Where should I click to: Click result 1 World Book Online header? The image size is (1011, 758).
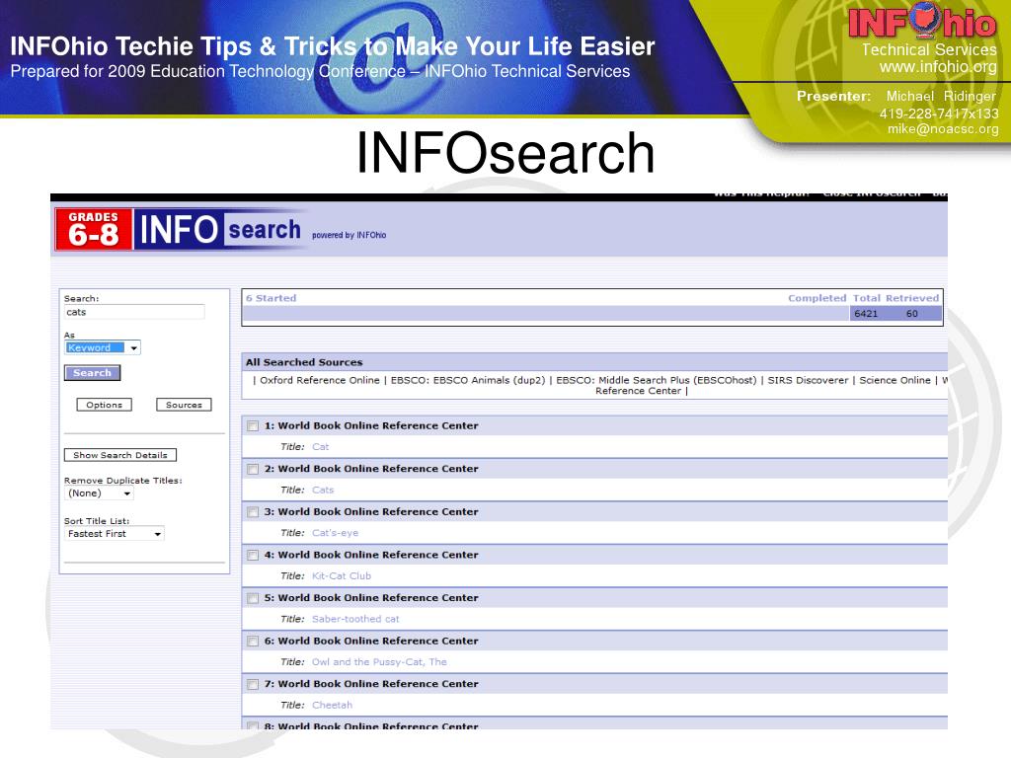tap(371, 426)
